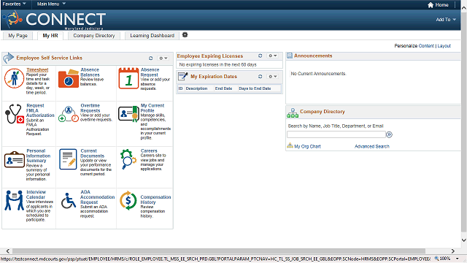Click the Employee Self Service arrow icon
The height and width of the screenshot is (263, 467).
point(8,58)
